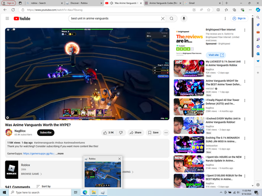262x196 pixels.
Task: Open the YouTube guide hamburger menu
Action: pos(7,18)
